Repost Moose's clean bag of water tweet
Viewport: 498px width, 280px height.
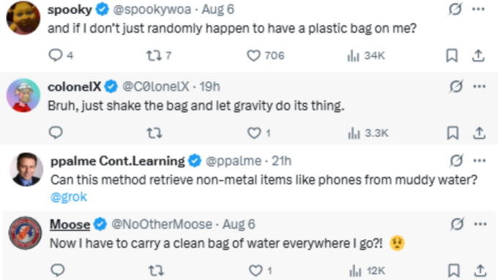[156, 270]
